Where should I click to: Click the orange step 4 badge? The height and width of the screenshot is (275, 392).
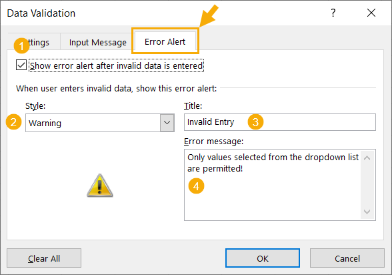(x=196, y=186)
